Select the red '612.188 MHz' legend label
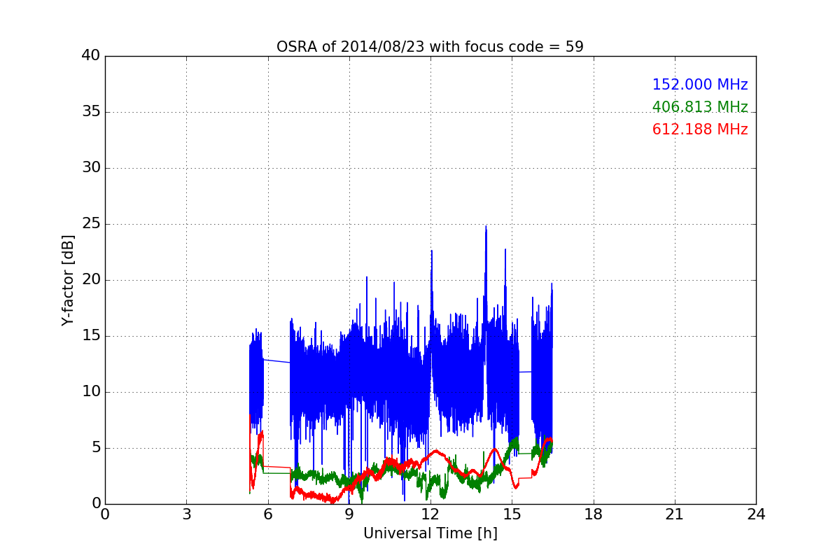 [700, 129]
